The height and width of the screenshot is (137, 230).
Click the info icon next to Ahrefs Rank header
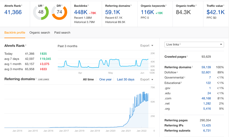[x=22, y=5]
